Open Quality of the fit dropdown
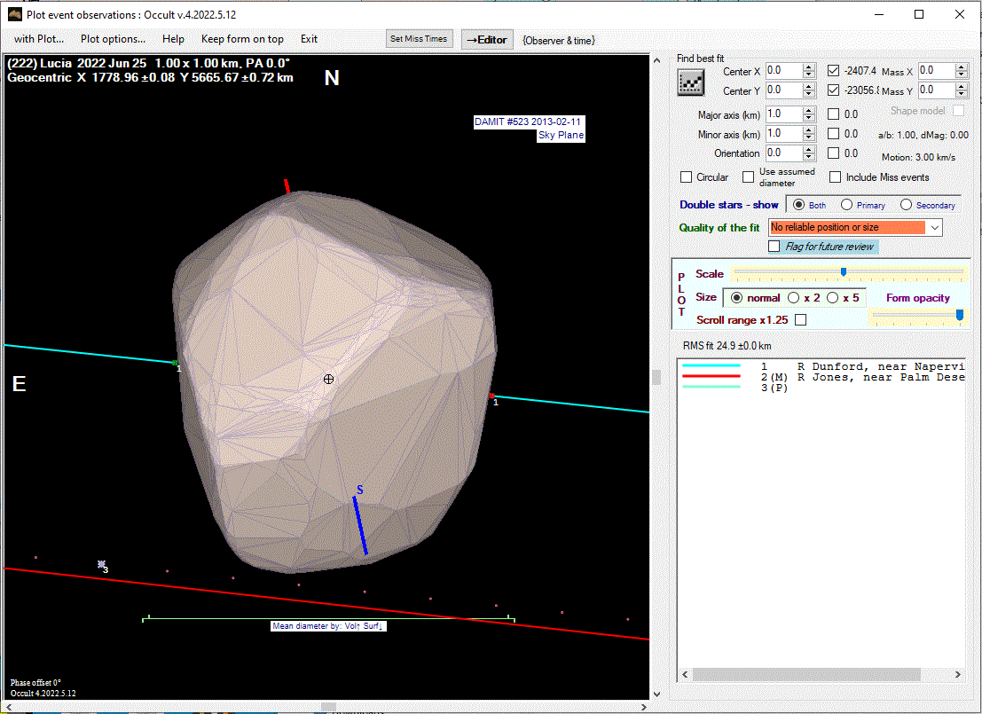Screen dimensions: 982x714 933,228
